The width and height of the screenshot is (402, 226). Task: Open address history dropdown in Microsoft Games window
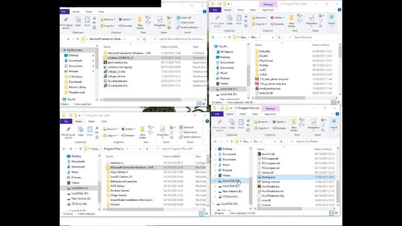click(138, 39)
